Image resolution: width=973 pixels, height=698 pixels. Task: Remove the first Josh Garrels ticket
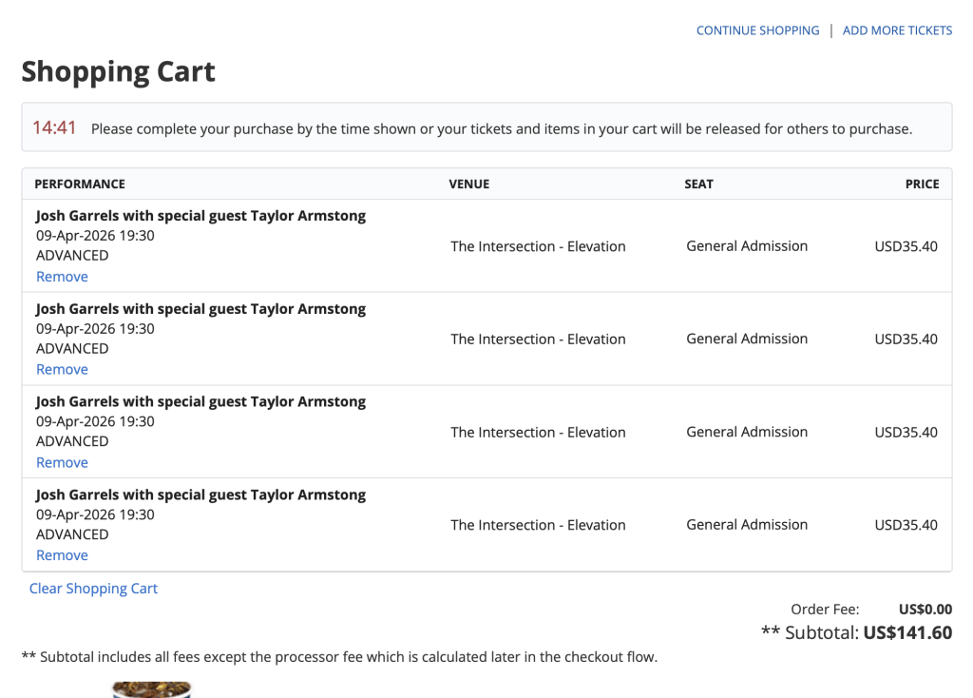point(62,277)
